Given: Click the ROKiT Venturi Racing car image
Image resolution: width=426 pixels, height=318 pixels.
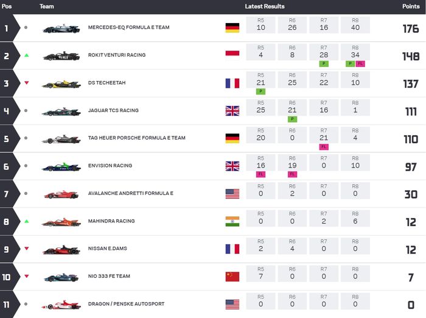Looking at the screenshot, I should tap(61, 56).
